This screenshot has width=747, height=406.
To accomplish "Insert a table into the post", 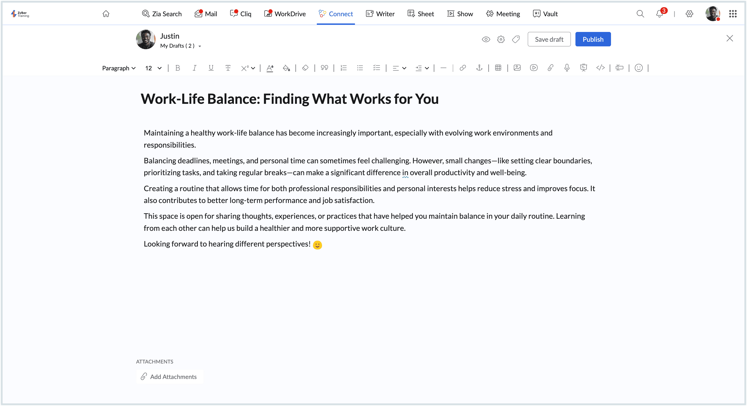I will pyautogui.click(x=498, y=68).
